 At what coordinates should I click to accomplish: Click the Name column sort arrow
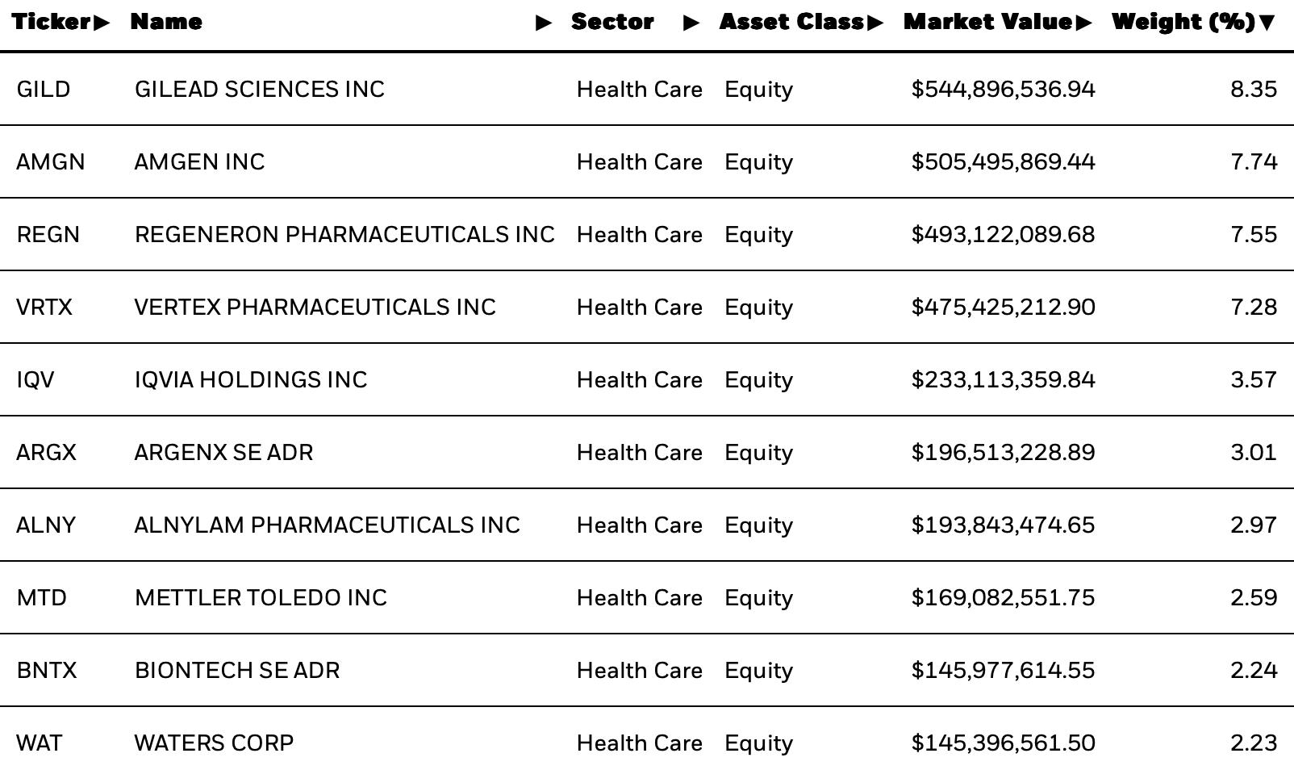(545, 23)
